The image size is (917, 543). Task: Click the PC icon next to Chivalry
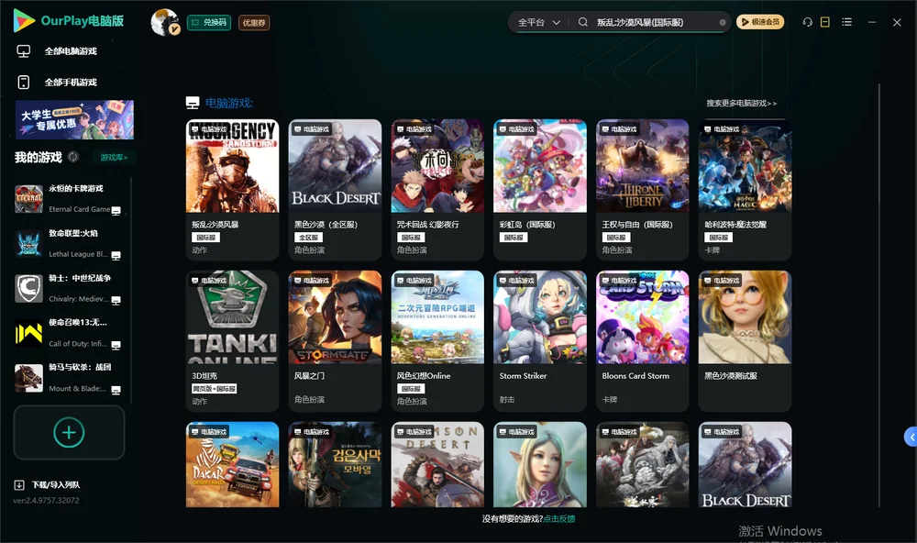click(x=116, y=301)
